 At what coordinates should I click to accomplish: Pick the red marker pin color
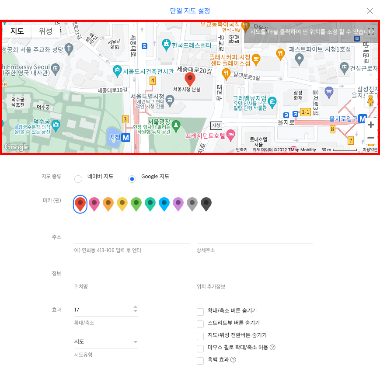(80, 204)
